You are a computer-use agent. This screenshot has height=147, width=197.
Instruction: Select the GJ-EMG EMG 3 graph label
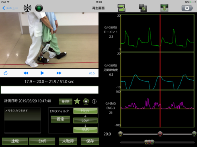click(x=111, y=108)
